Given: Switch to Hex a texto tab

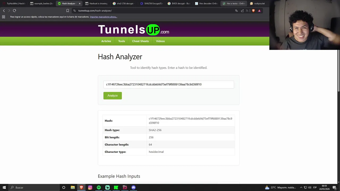Looking at the screenshot, I should (x=234, y=3).
